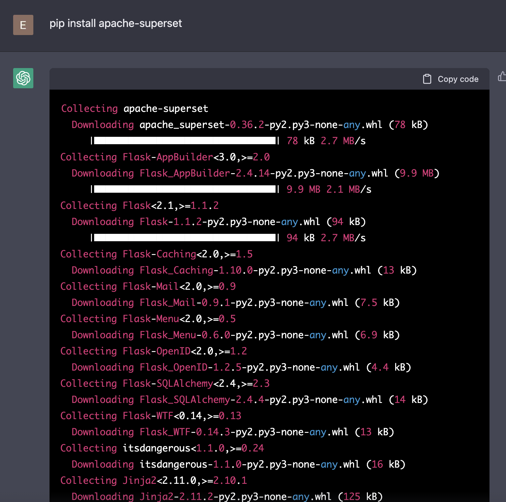Image resolution: width=506 pixels, height=502 pixels.
Task: Click the Flask-Menu collecting line
Action: 148,318
